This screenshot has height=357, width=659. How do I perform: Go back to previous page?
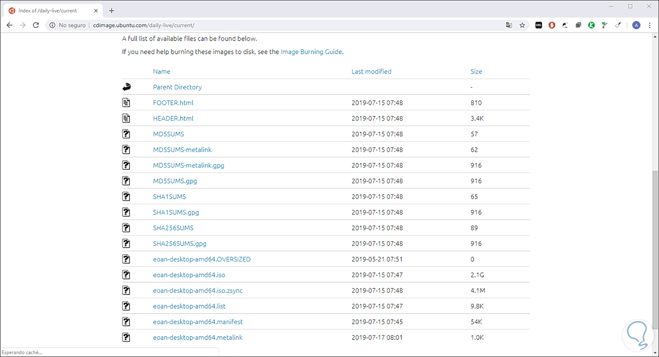point(9,25)
